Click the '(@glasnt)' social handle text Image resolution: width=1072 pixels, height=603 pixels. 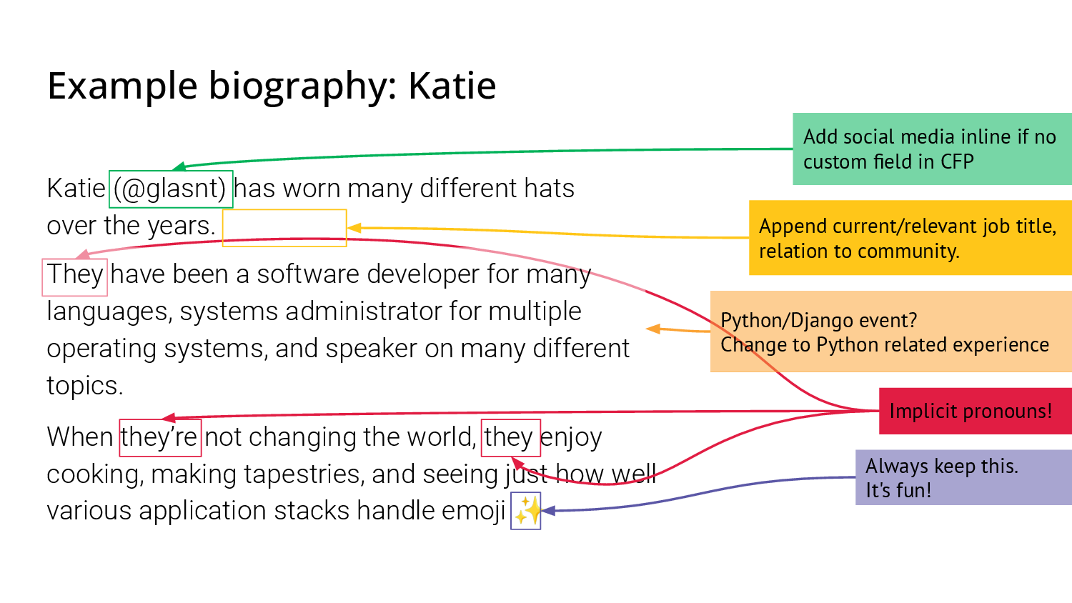(170, 189)
